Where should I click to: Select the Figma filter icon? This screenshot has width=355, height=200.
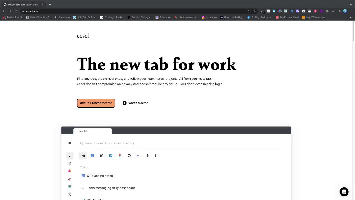tap(120, 156)
